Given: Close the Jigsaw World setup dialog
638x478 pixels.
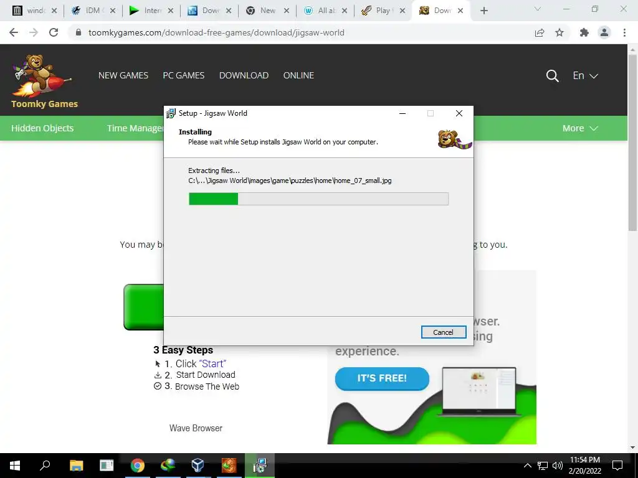Looking at the screenshot, I should pos(459,113).
